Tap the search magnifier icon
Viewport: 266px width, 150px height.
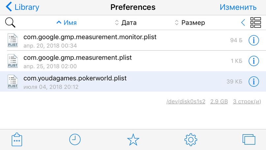pyautogui.click(x=11, y=22)
